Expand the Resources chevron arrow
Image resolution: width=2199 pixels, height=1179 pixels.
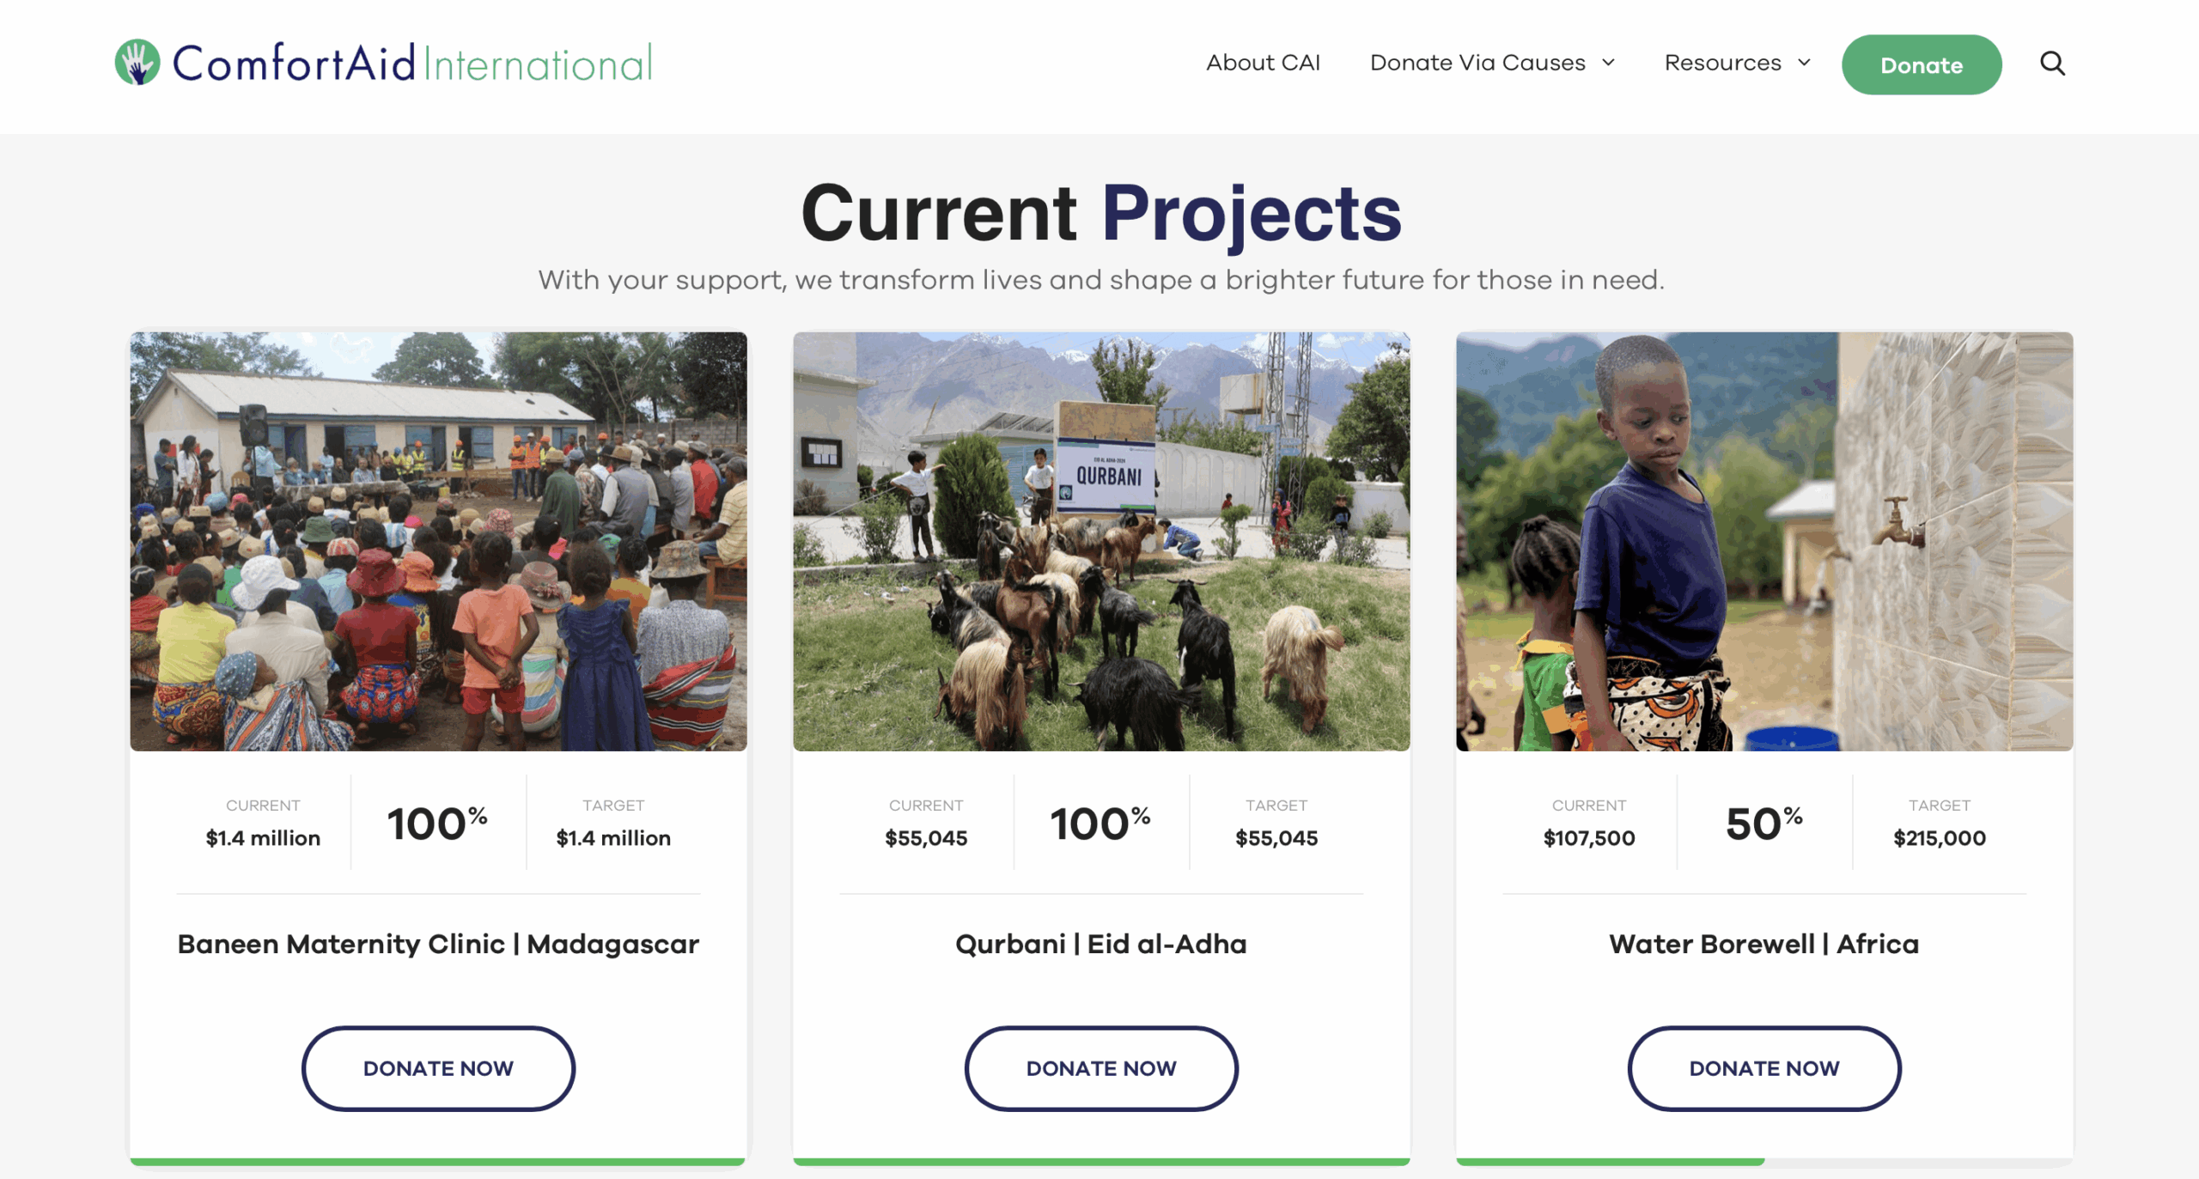[x=1804, y=63]
